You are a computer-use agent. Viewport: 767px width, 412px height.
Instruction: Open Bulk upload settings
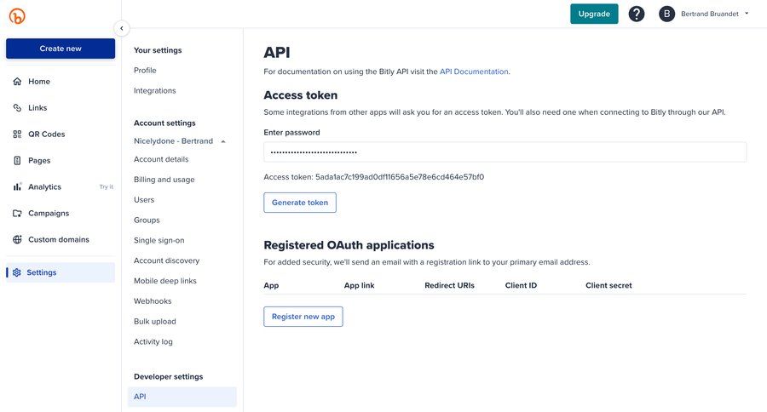click(154, 322)
